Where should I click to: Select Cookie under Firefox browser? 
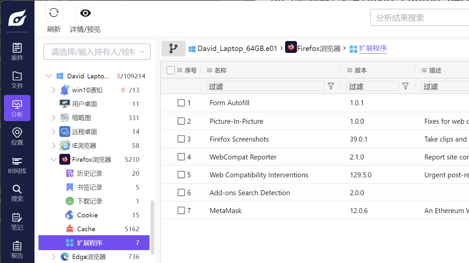[x=87, y=215]
